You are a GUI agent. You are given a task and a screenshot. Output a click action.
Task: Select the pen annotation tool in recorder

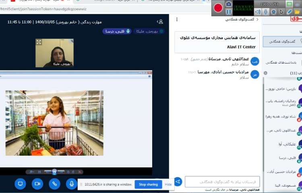tap(289, 12)
